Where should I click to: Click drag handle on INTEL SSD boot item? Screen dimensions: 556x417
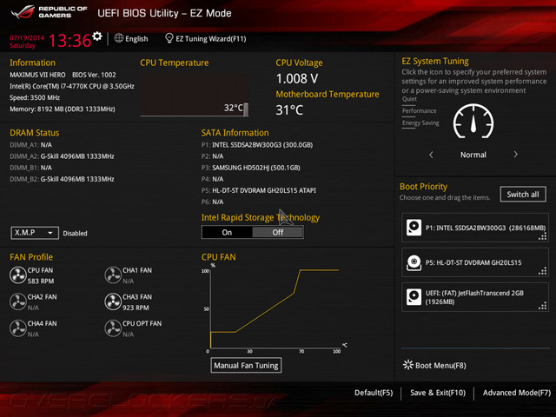click(x=542, y=237)
